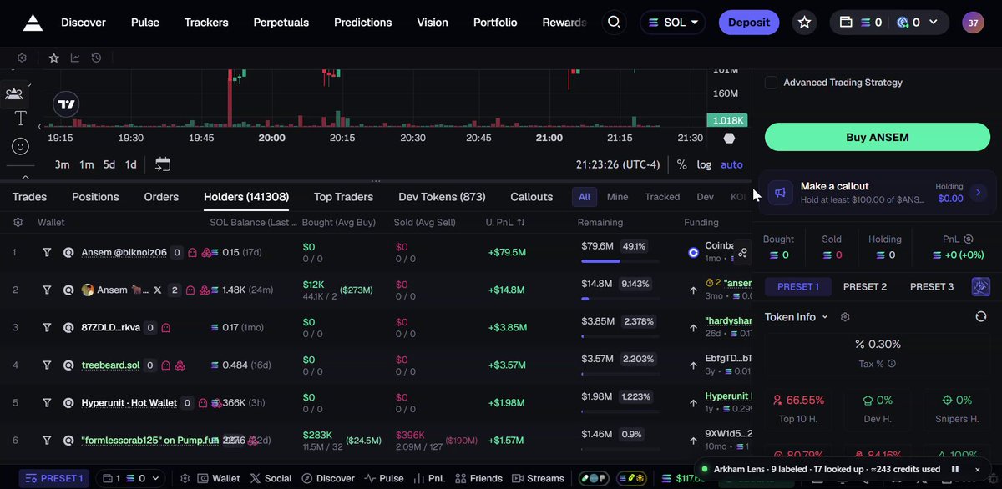Expand the Make a callout arrow
Screen dimensions: 1002x489
pyautogui.click(x=979, y=193)
